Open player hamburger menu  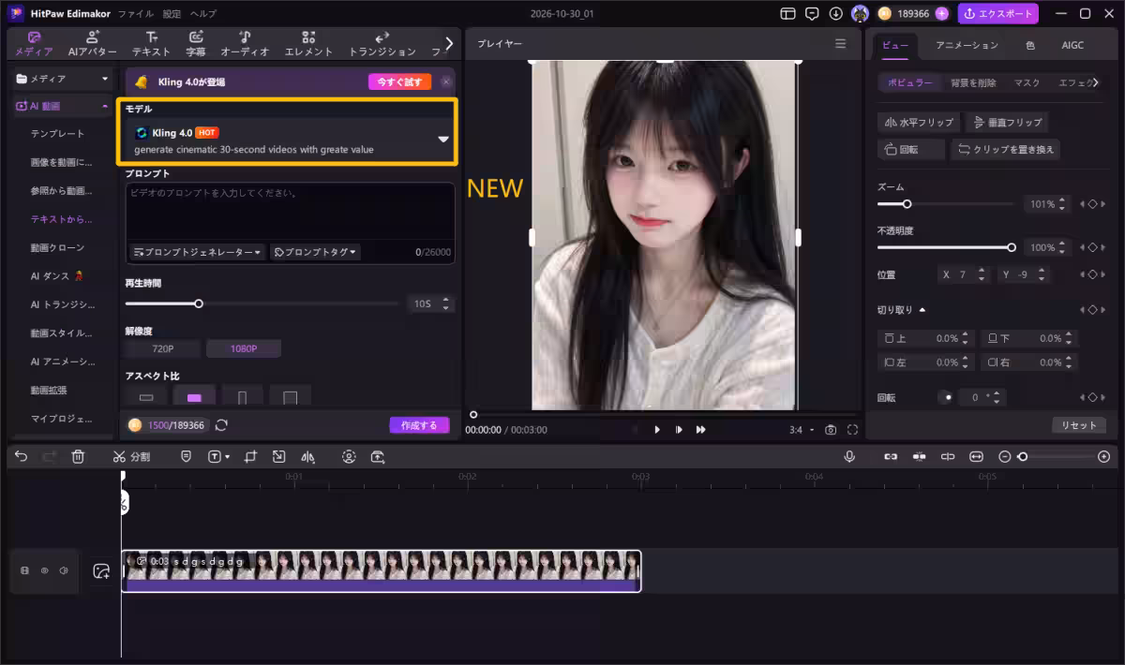[841, 43]
